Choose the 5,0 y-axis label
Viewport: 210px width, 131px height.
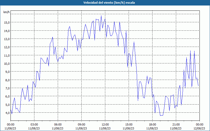(7, 105)
